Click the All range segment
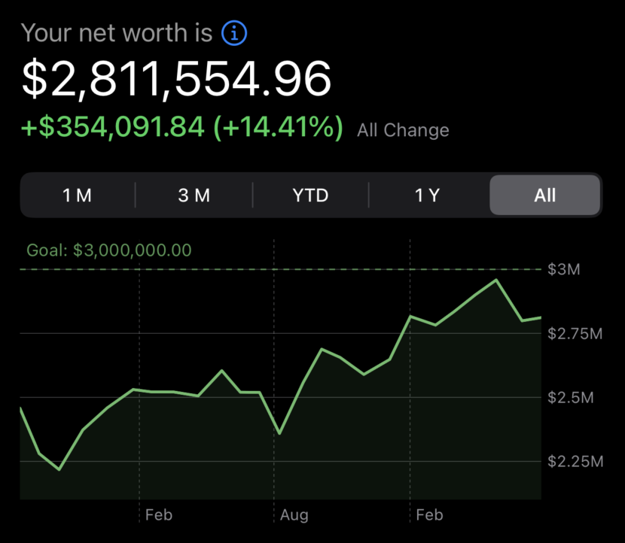625x543 pixels. click(544, 196)
